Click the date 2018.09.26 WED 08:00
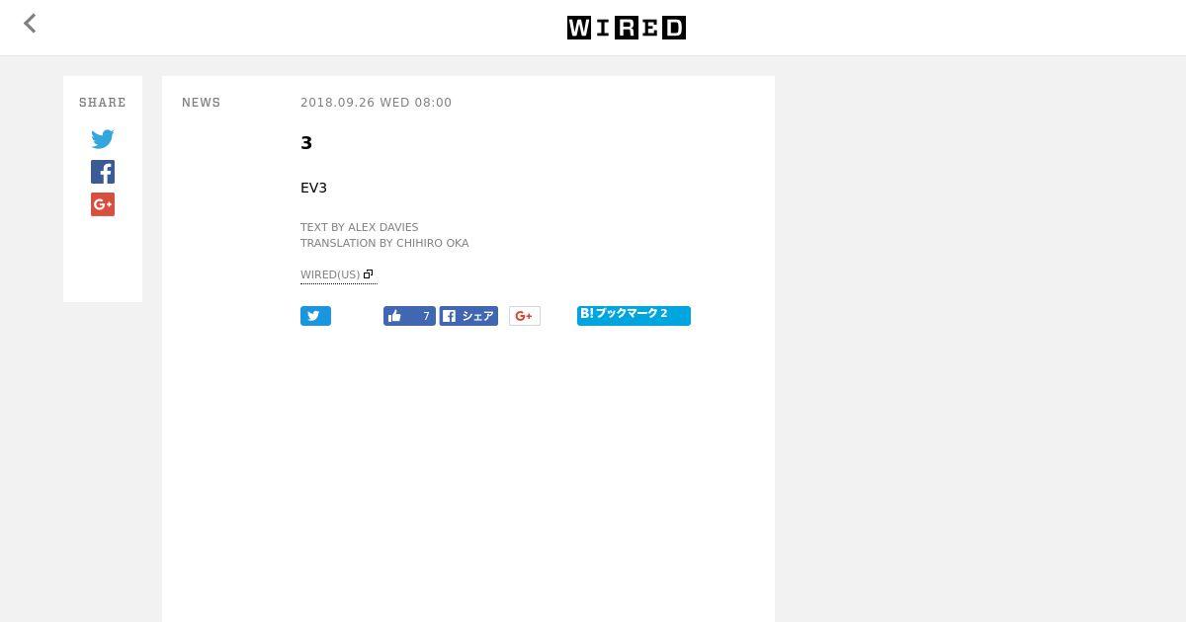1186x622 pixels. [x=376, y=103]
